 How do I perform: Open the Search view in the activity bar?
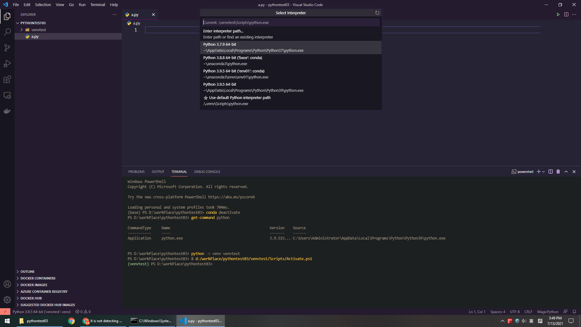[x=7, y=32]
